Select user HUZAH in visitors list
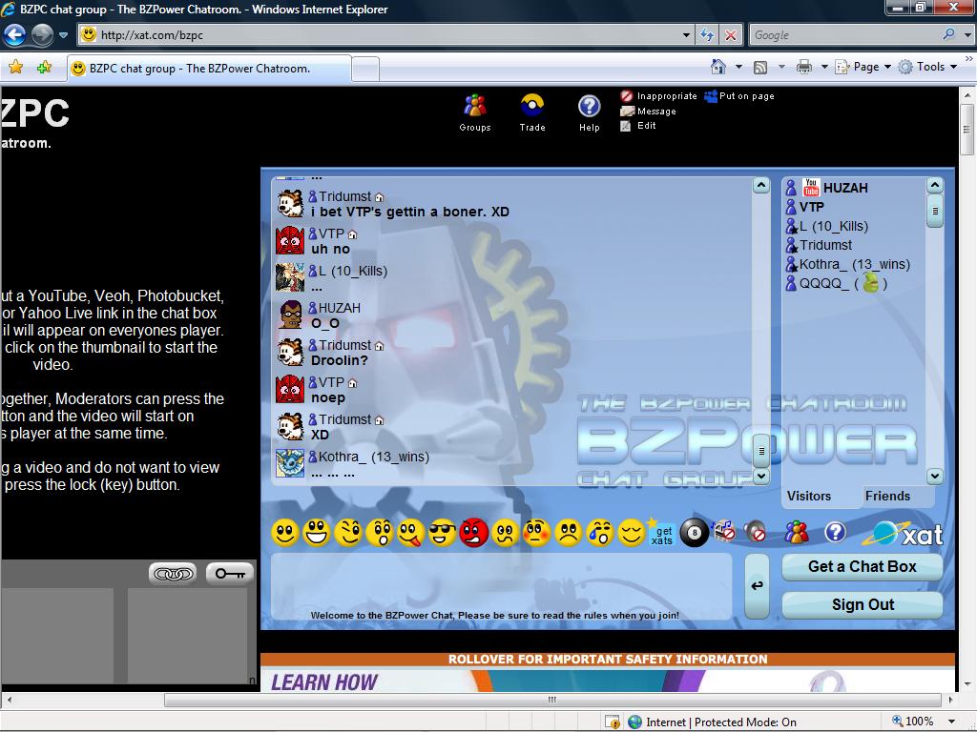Image resolution: width=977 pixels, height=732 pixels. 845,188
